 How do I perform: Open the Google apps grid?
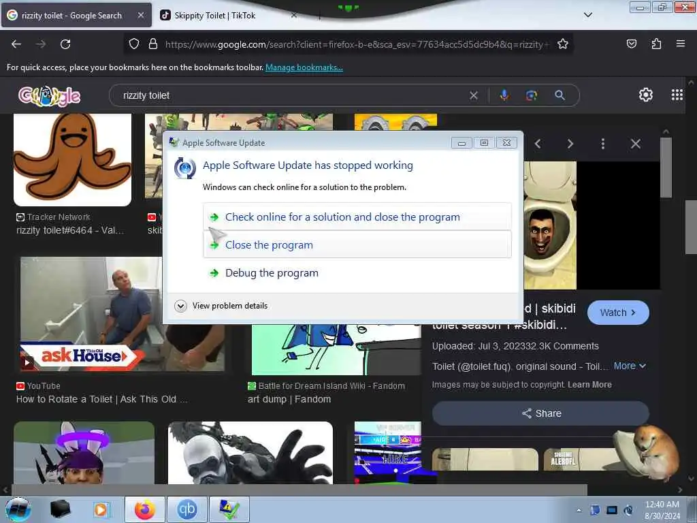click(677, 95)
